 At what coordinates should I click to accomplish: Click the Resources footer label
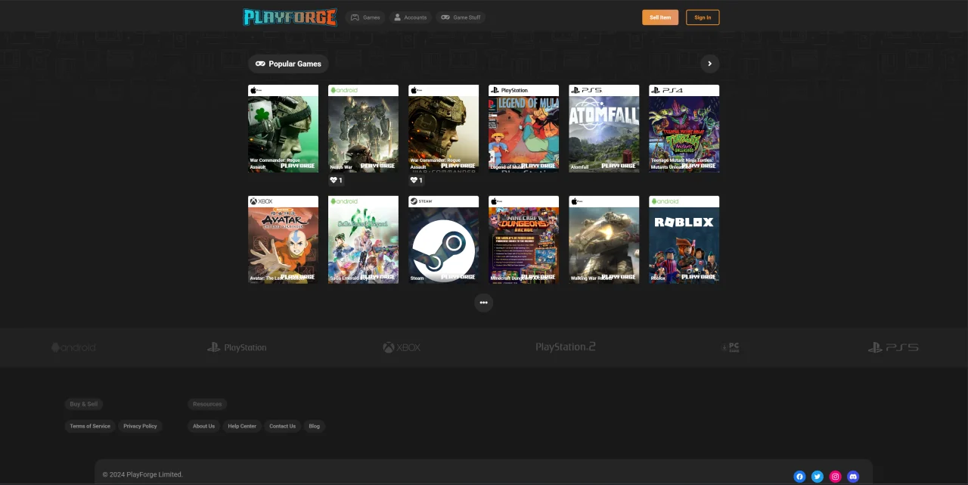tap(207, 404)
